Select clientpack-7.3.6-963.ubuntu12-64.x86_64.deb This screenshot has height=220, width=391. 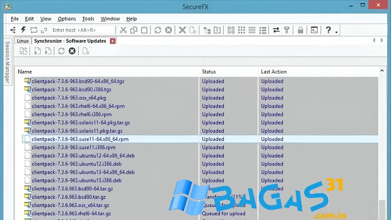coord(83,155)
